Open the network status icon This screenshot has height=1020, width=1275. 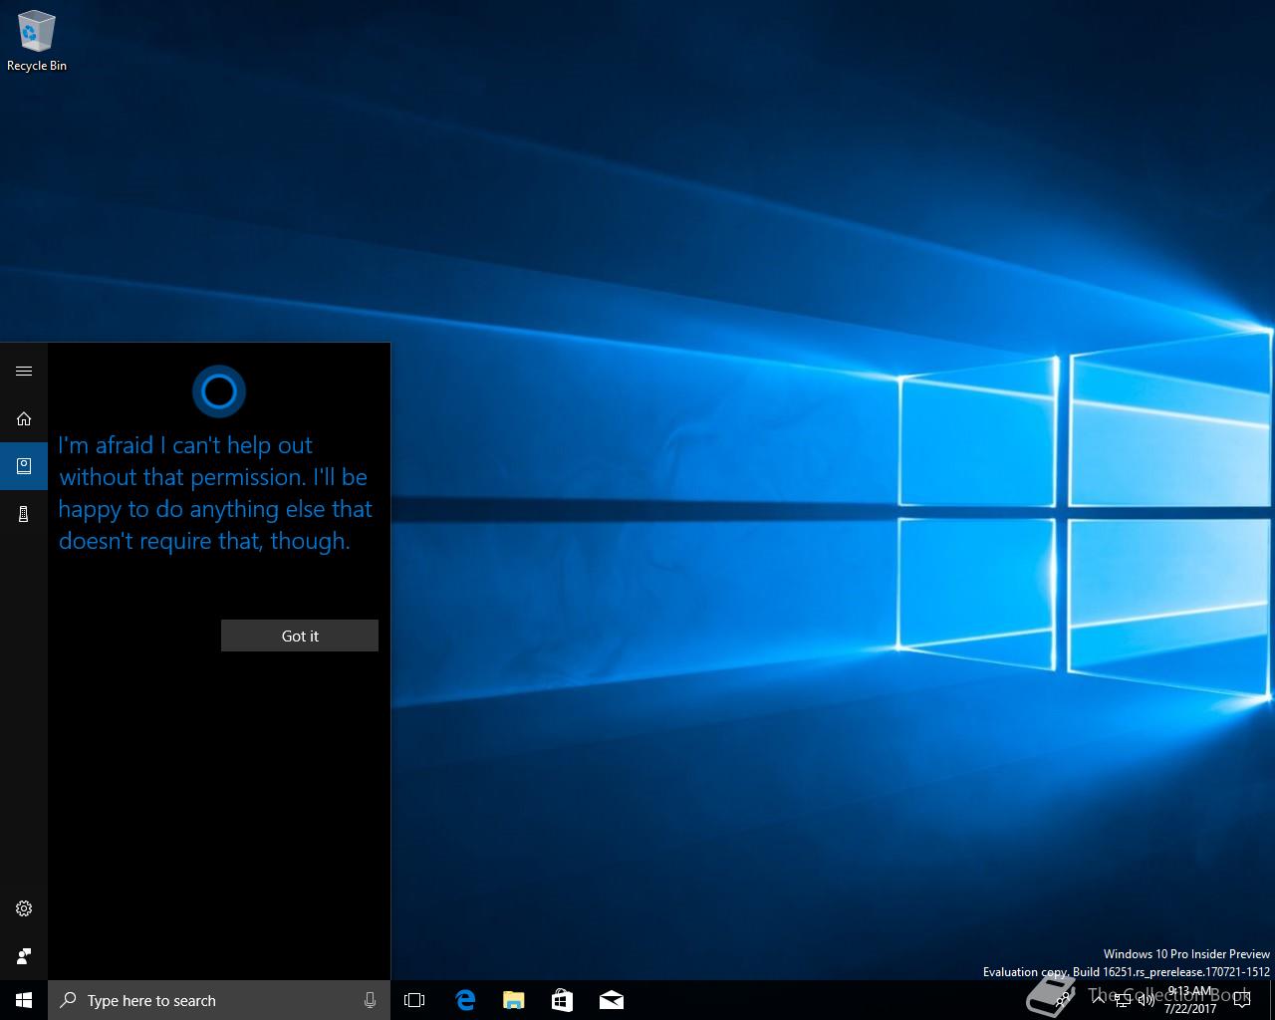click(x=1123, y=1000)
